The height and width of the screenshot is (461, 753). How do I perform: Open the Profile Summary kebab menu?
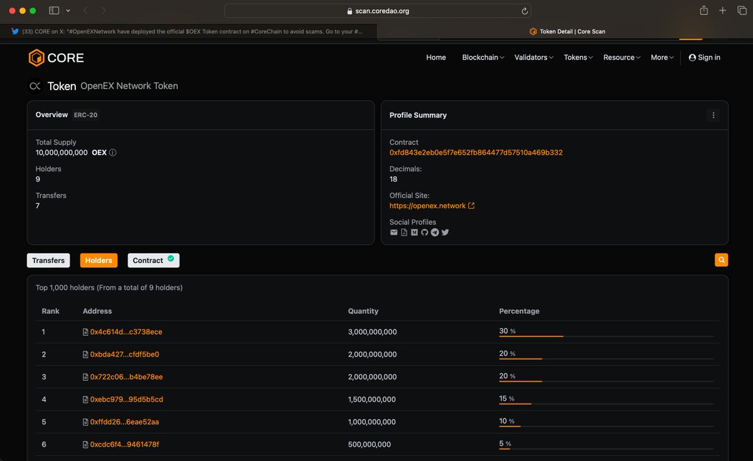713,115
